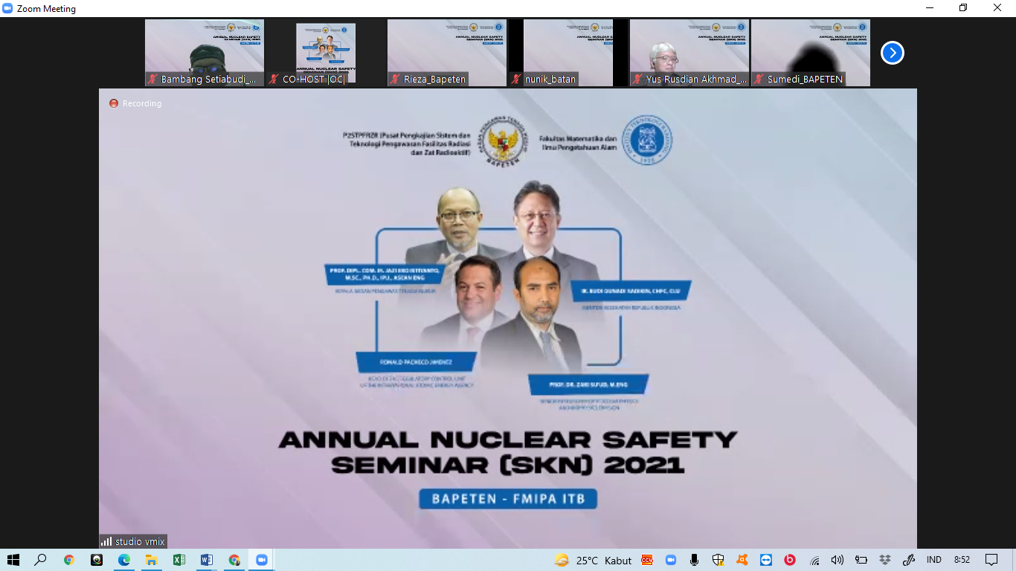
Task: Open taskbar search magnifier
Action: 41,560
